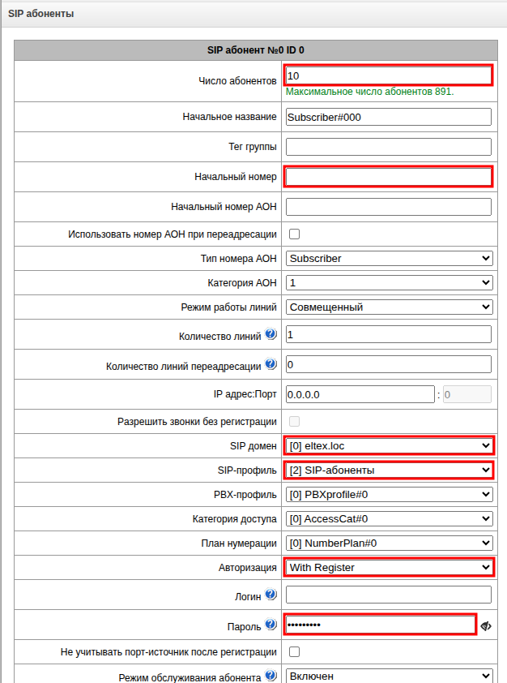Viewport: 507px width, 683px height.
Task: Open the SIP-профиль dropdown
Action: 389,470
